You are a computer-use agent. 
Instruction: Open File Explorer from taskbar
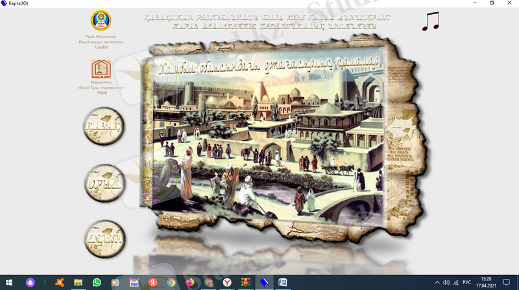coord(78,282)
